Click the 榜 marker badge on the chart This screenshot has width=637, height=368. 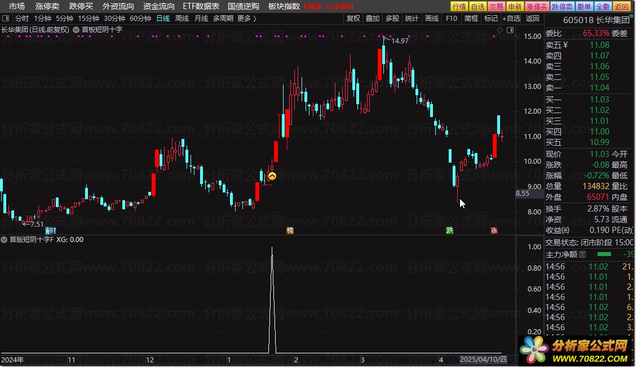point(290,231)
